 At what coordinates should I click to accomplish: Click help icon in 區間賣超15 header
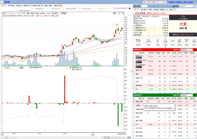tap(172, 95)
